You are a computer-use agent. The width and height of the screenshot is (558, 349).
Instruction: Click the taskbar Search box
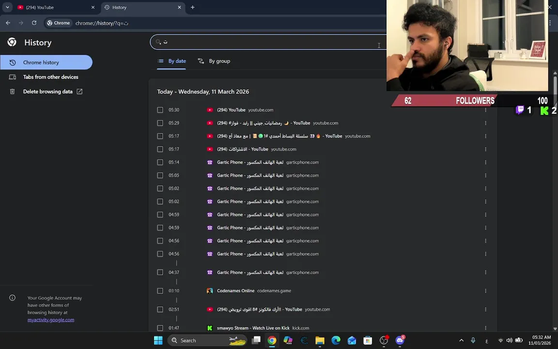207,340
